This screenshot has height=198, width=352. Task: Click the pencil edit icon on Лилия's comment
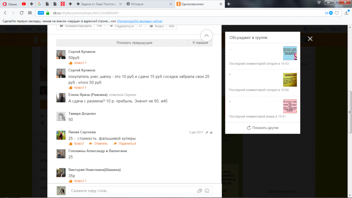207,132
